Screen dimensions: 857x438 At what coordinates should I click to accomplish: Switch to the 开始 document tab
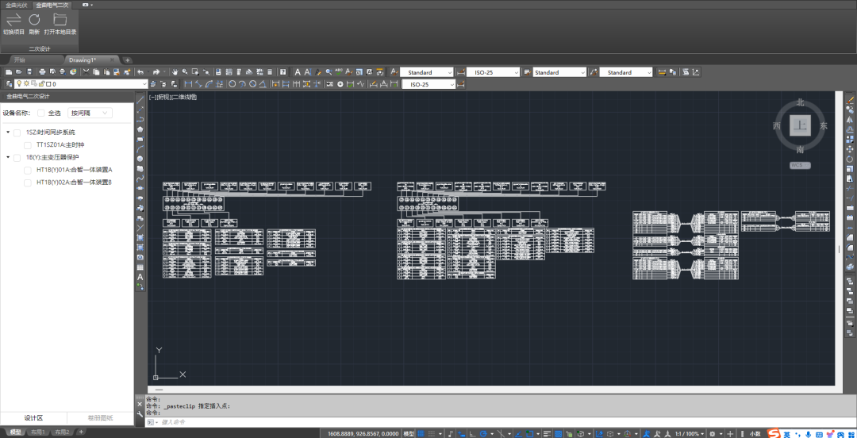coord(19,60)
